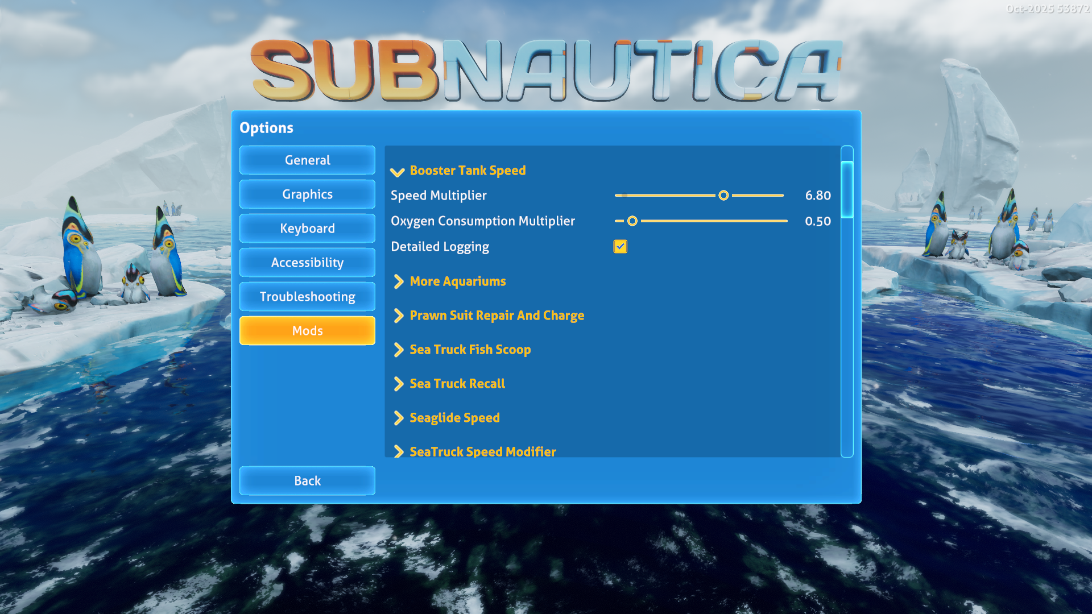Click the SeaTruck Speed Modifier title
The width and height of the screenshot is (1092, 614).
[x=483, y=451]
